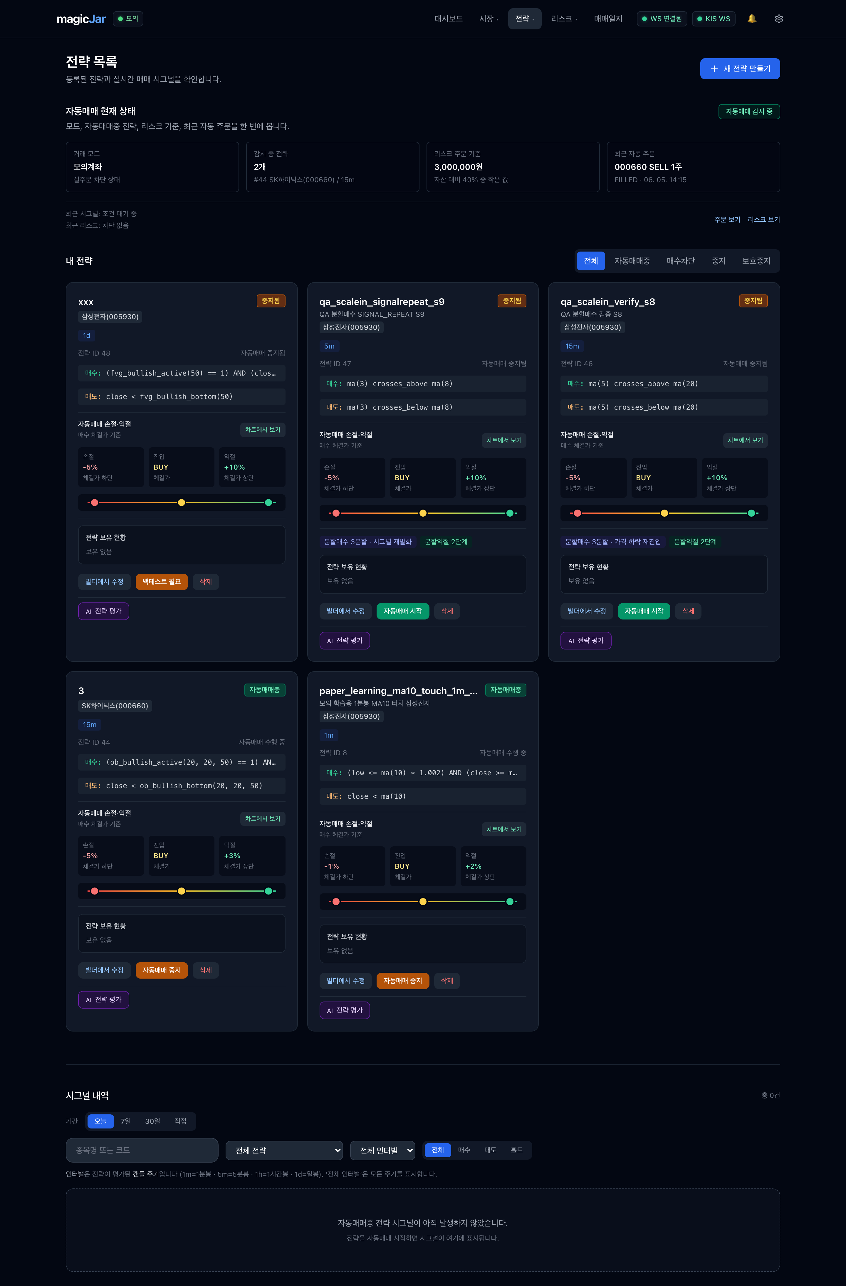
Task: Click the WS 연결됨 status badge
Action: pos(662,19)
